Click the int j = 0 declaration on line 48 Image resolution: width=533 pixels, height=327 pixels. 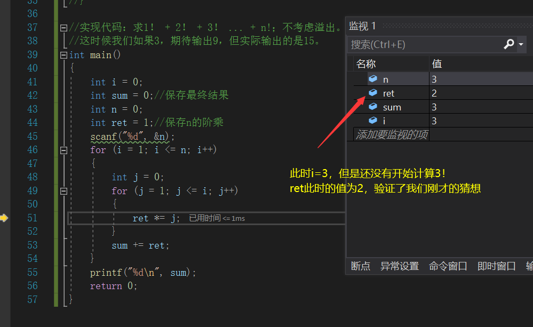pyautogui.click(x=138, y=177)
